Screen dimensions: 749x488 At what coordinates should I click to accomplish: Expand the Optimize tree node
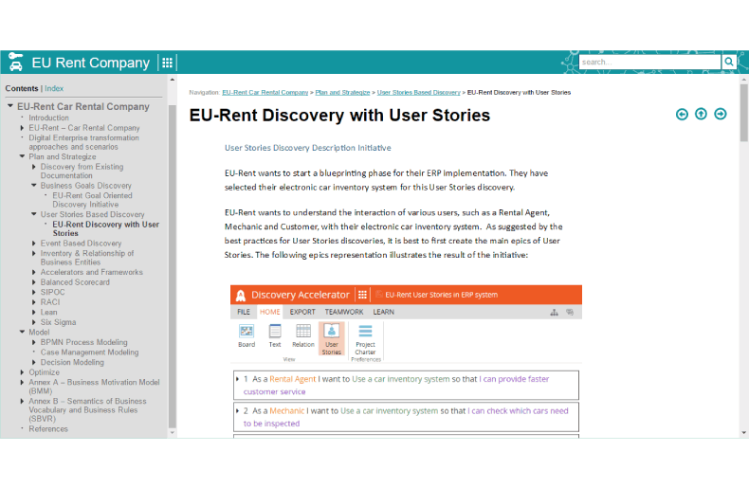(x=22, y=372)
